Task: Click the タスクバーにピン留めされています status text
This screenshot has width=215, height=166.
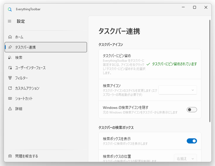Action: click(x=175, y=64)
